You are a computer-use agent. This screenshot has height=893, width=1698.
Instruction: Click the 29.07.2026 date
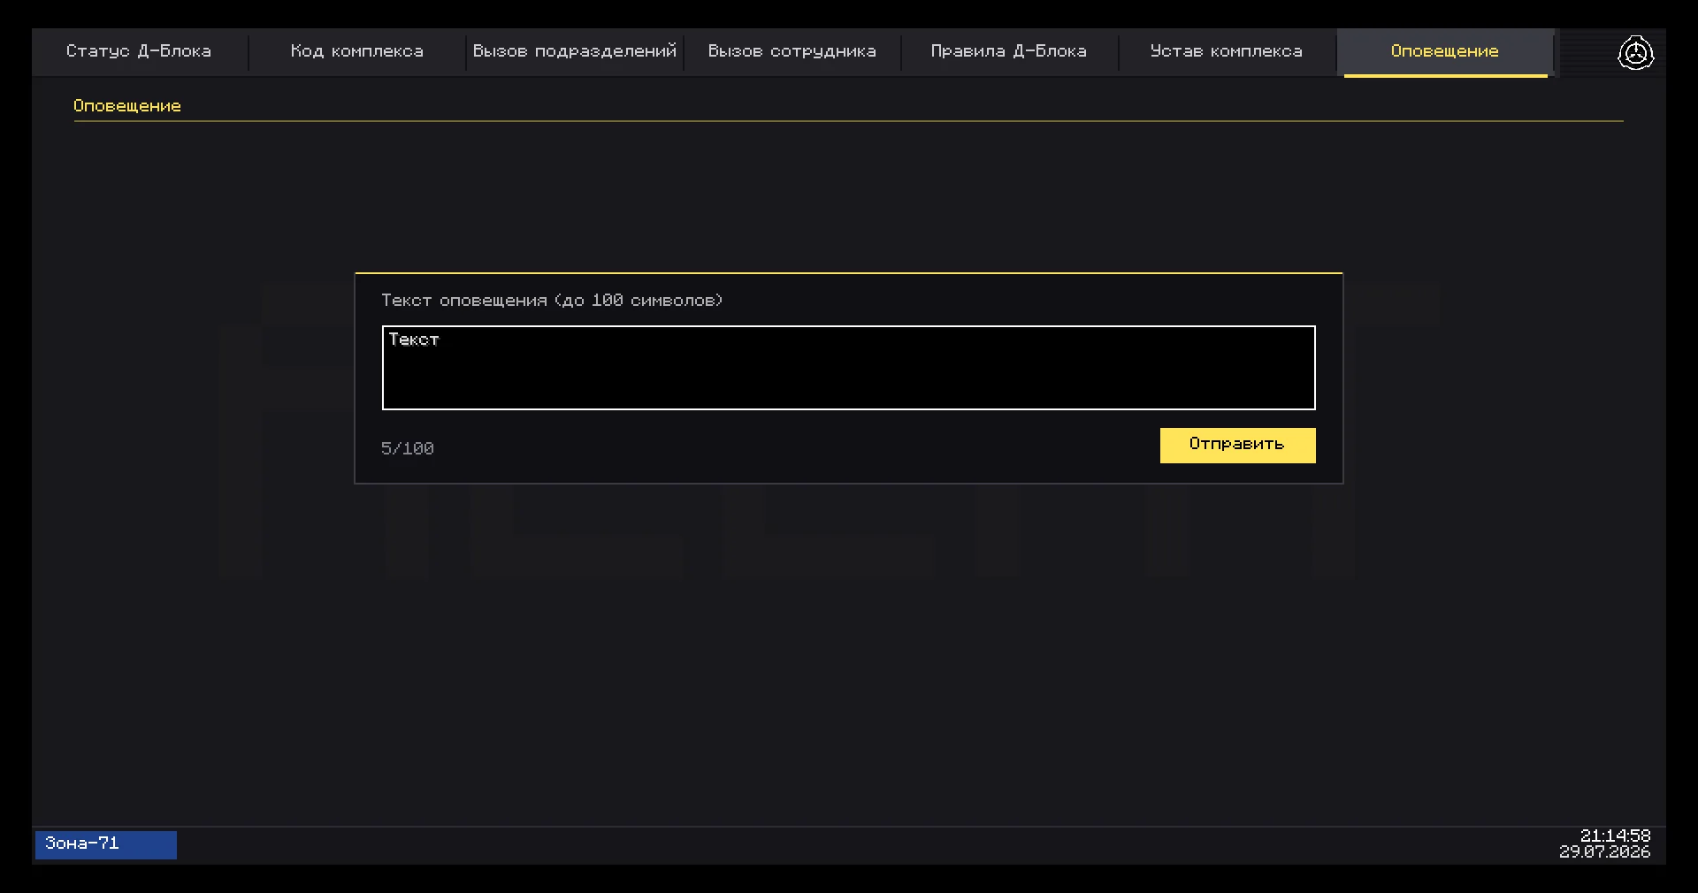coord(1604,851)
